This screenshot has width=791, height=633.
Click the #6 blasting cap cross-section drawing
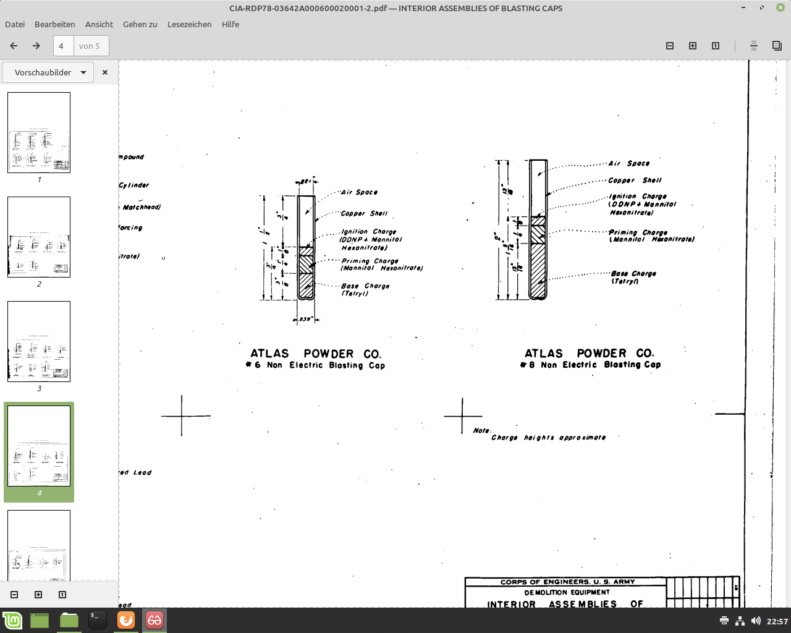(306, 248)
